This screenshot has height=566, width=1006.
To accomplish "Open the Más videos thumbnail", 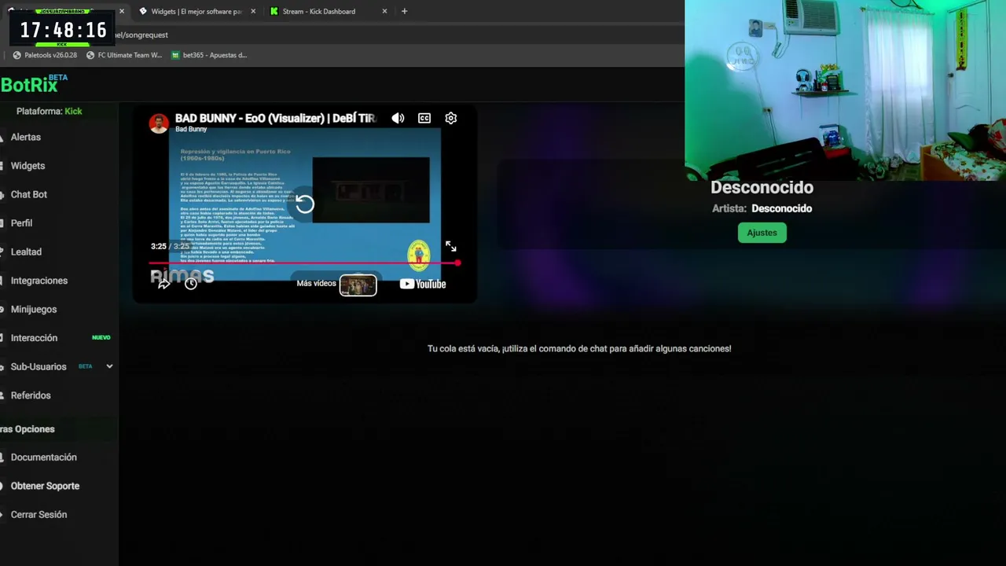I will tap(358, 285).
